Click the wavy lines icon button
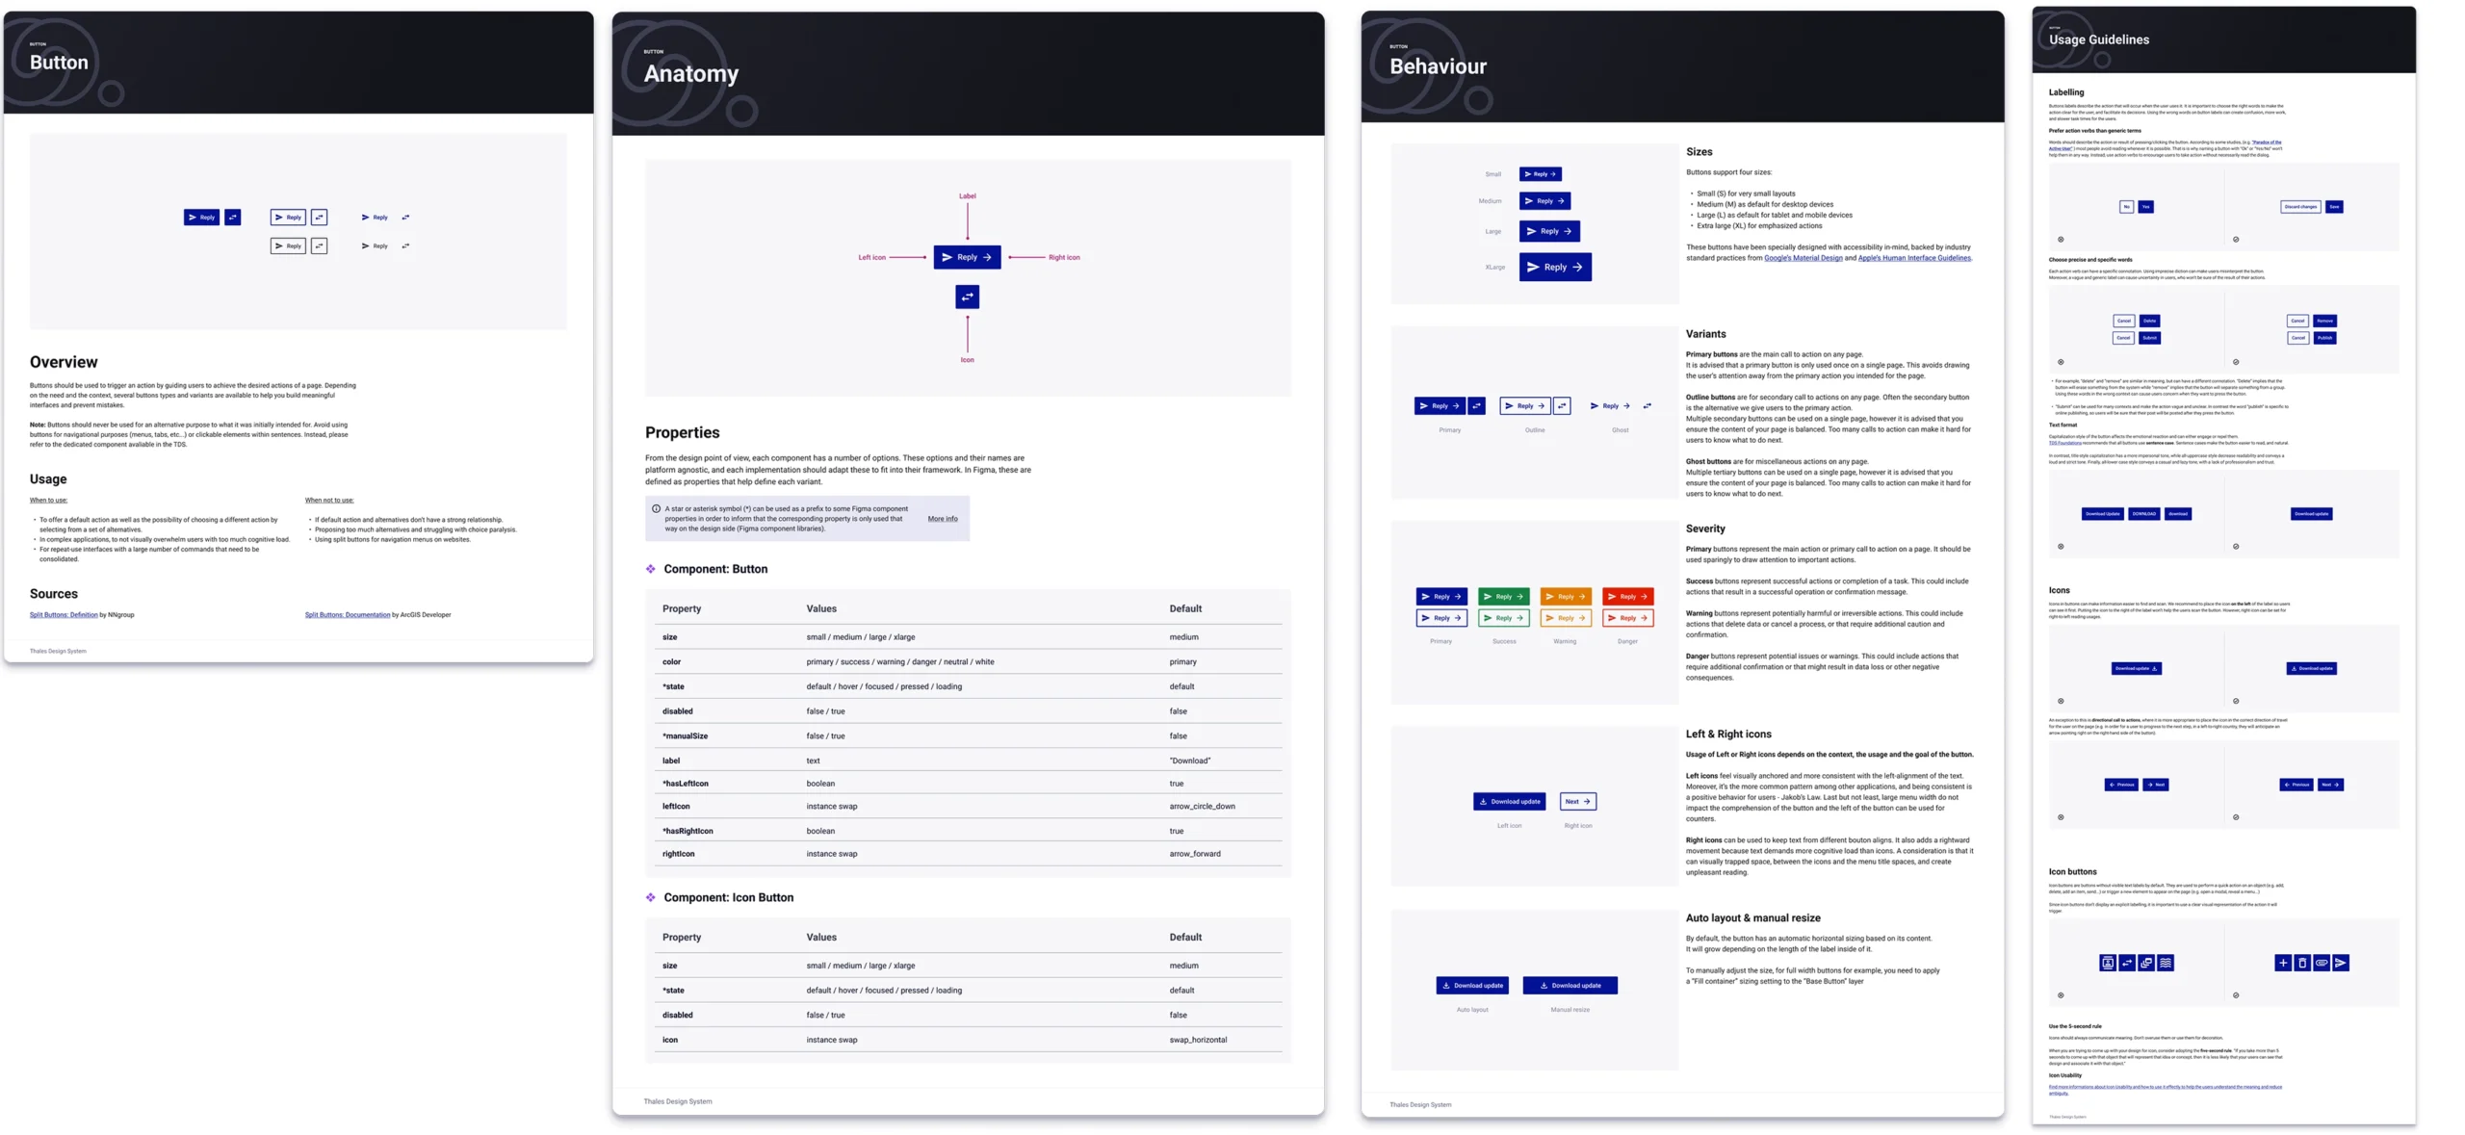This screenshot has height=1135, width=2465. pos(2165,963)
